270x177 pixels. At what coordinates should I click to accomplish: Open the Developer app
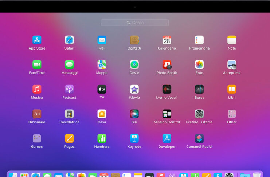click(167, 138)
